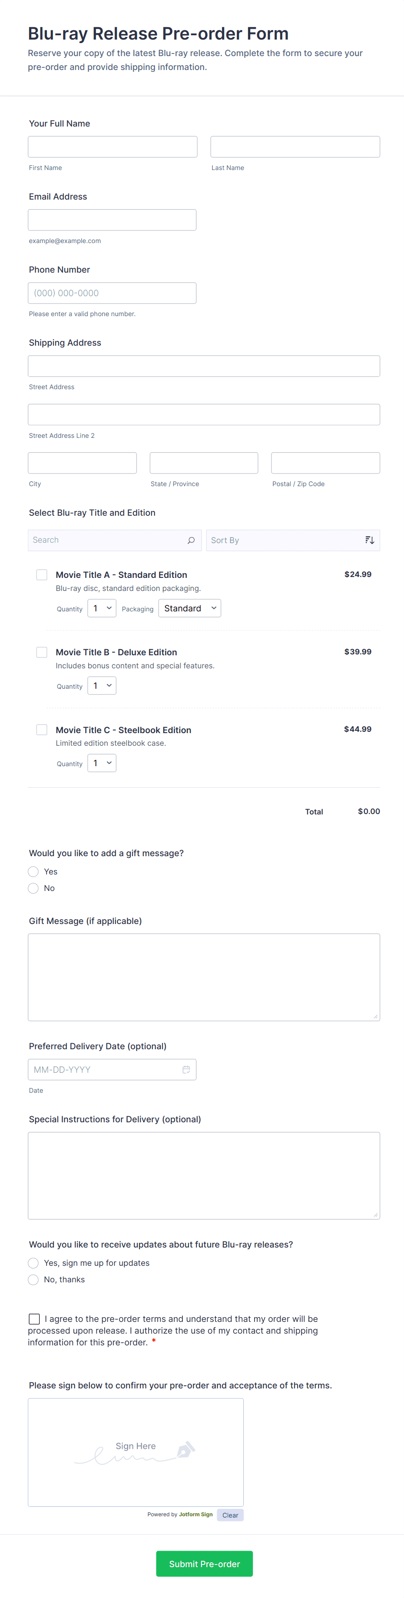
Task: Select Movie Title B Deluxe Edition checkbox
Action: pos(42,652)
